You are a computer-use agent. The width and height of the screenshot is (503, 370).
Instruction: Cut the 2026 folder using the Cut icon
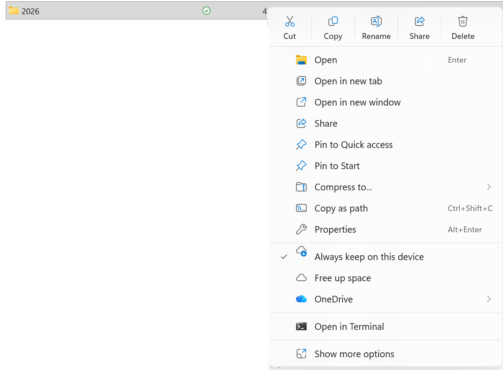click(x=289, y=27)
